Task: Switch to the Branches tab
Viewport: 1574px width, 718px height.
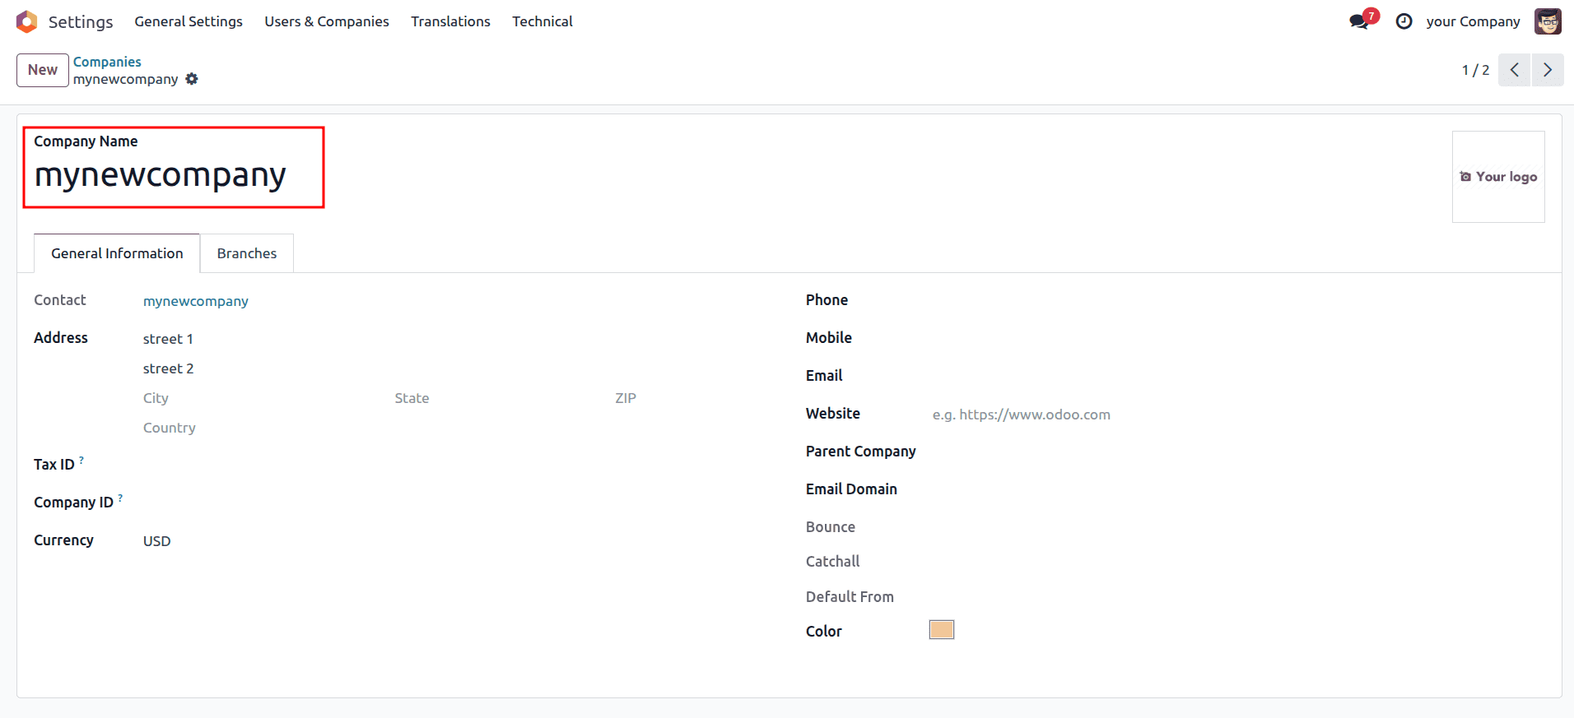Action: (x=247, y=253)
